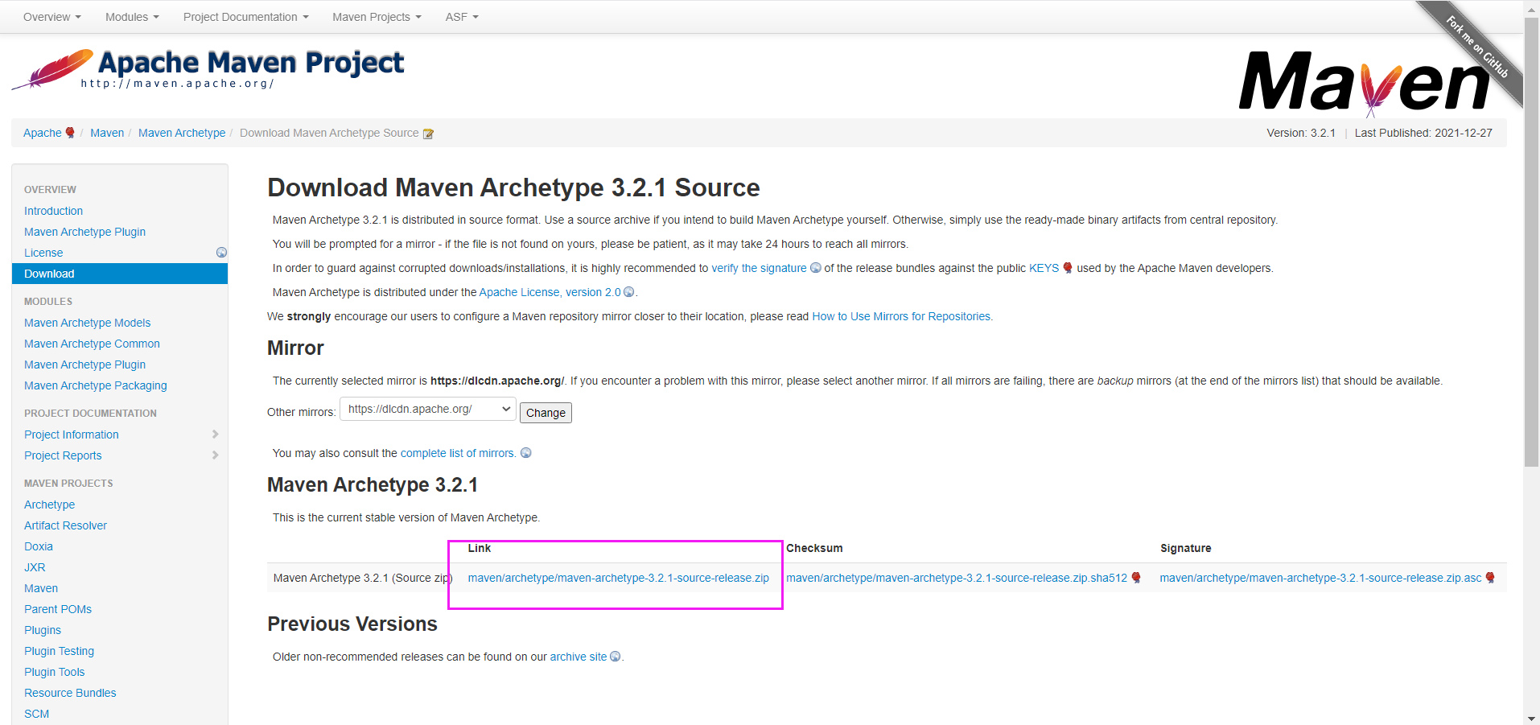This screenshot has width=1540, height=725.
Task: Open the KEYS link
Action: click(x=1044, y=268)
